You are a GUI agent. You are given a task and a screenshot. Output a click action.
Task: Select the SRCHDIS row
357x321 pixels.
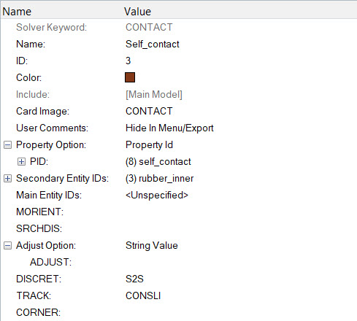pos(178,228)
